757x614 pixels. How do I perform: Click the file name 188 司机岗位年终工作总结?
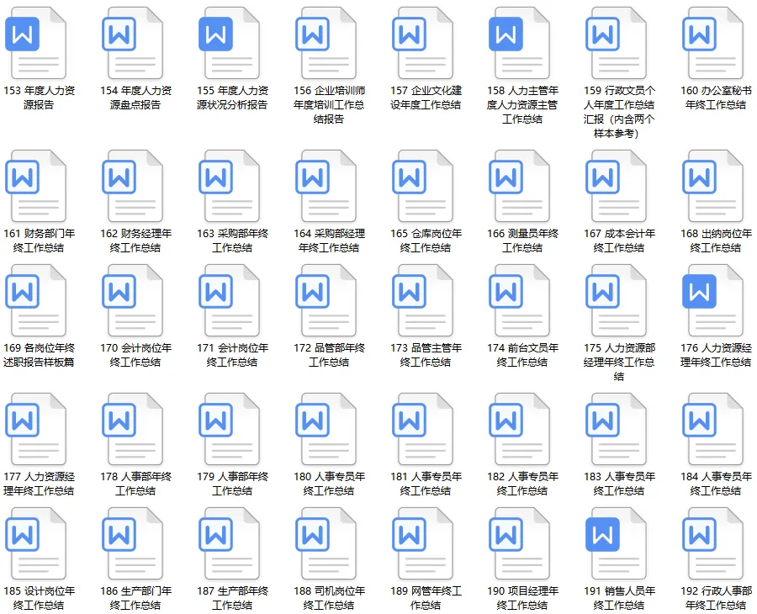[329, 598]
